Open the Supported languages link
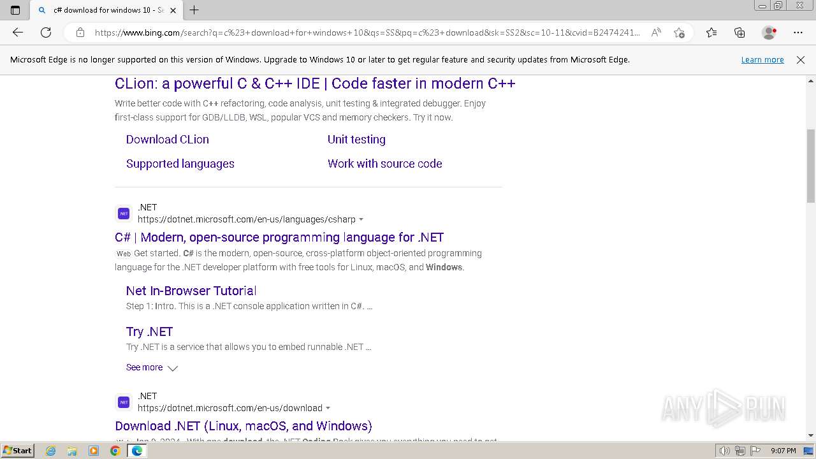This screenshot has width=816, height=459. click(180, 164)
